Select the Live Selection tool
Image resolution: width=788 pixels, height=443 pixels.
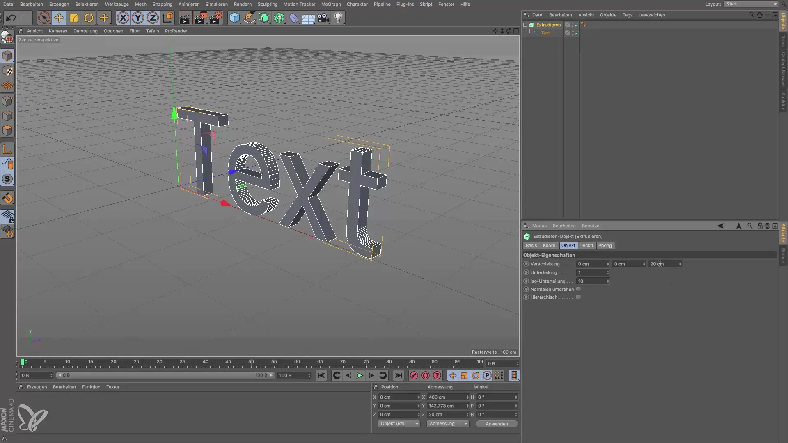tap(44, 18)
